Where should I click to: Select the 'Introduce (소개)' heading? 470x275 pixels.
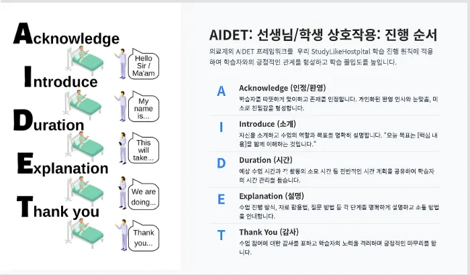click(x=267, y=124)
